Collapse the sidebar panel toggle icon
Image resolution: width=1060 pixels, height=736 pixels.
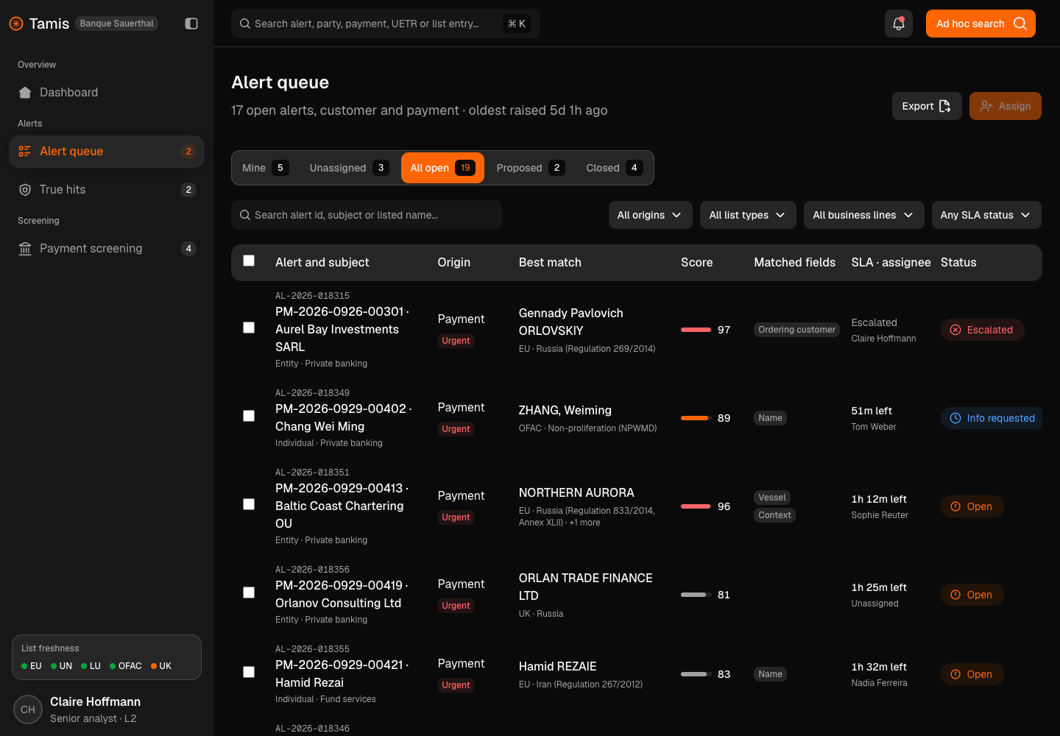191,24
